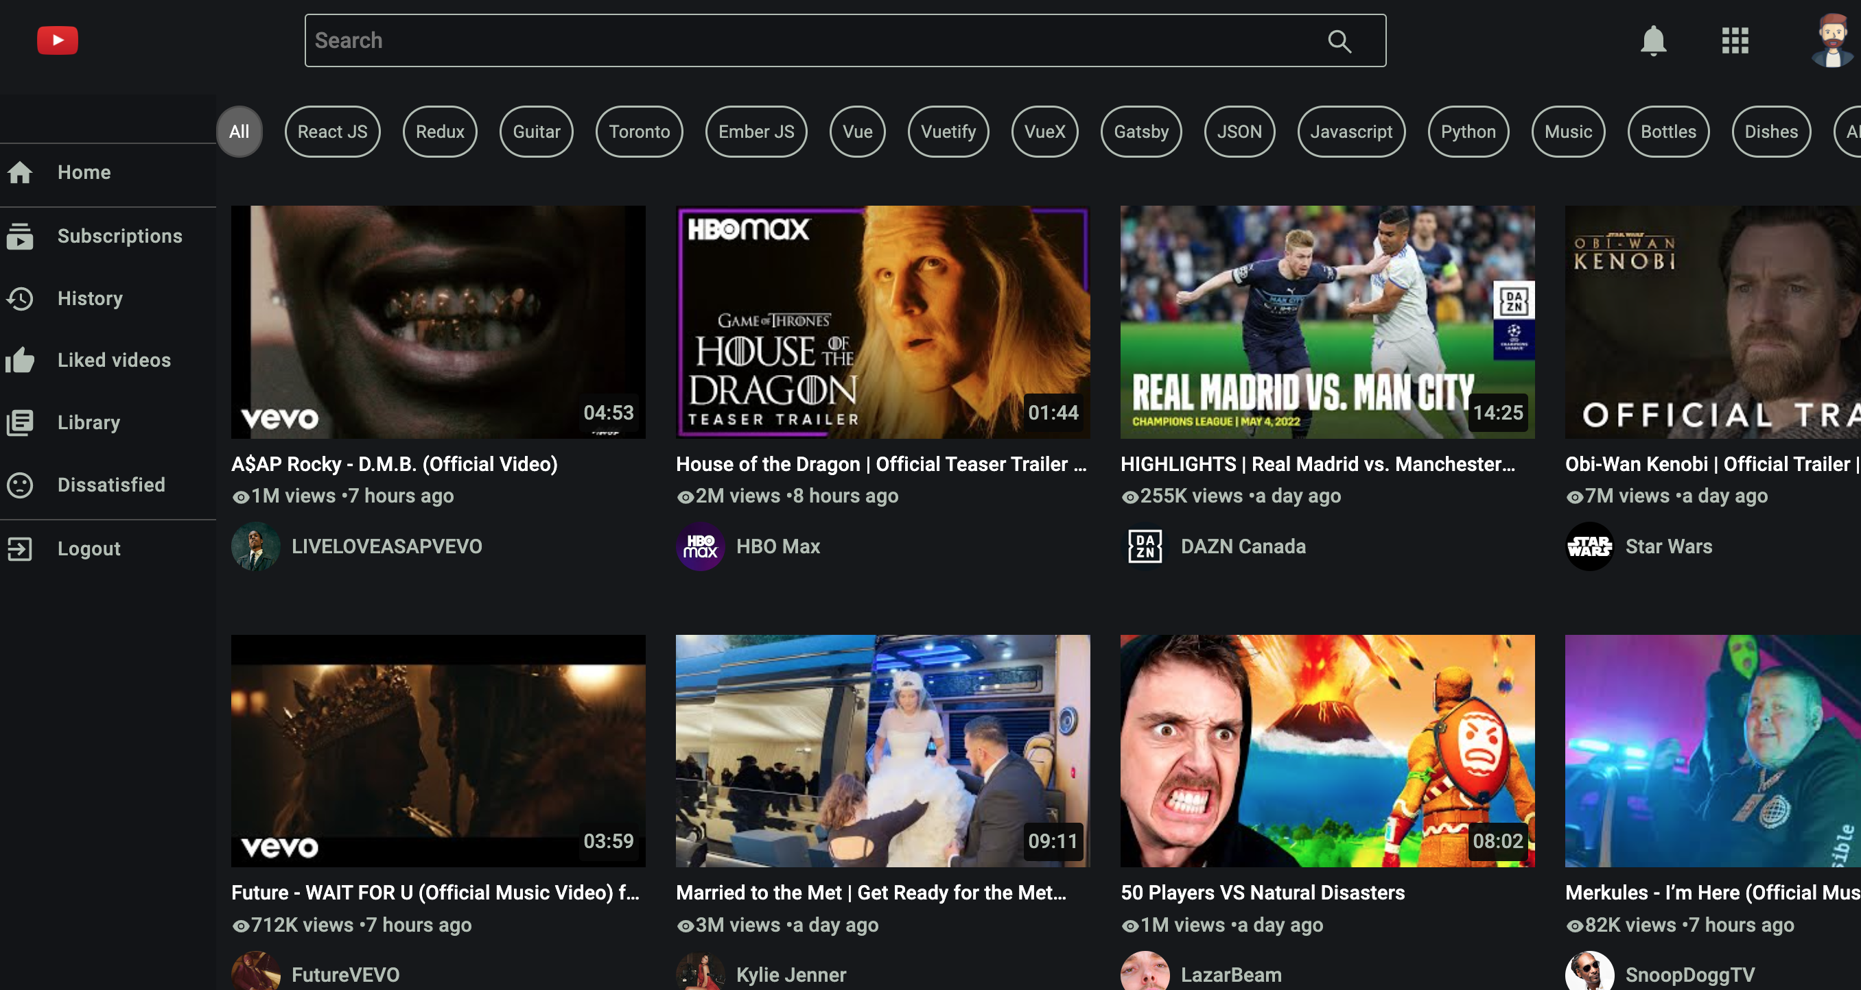Open the SnoopDoggTV channel avatar
Screen dimensions: 1861x990
[1589, 971]
